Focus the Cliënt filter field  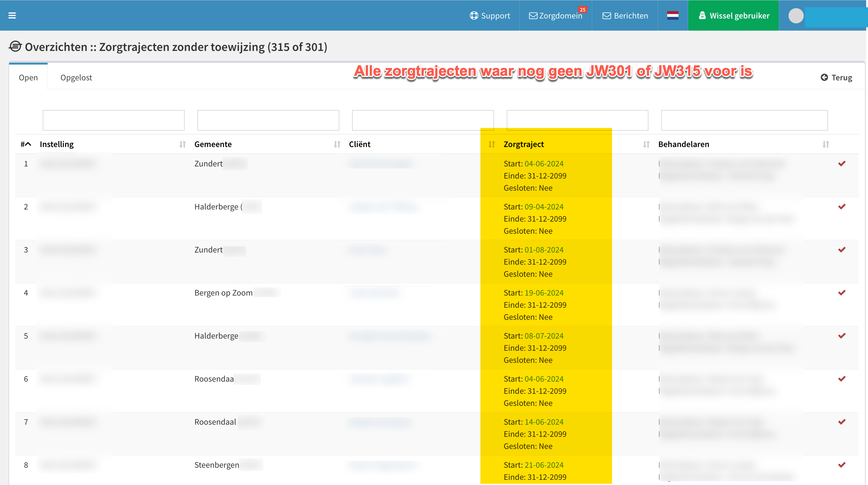(x=423, y=120)
